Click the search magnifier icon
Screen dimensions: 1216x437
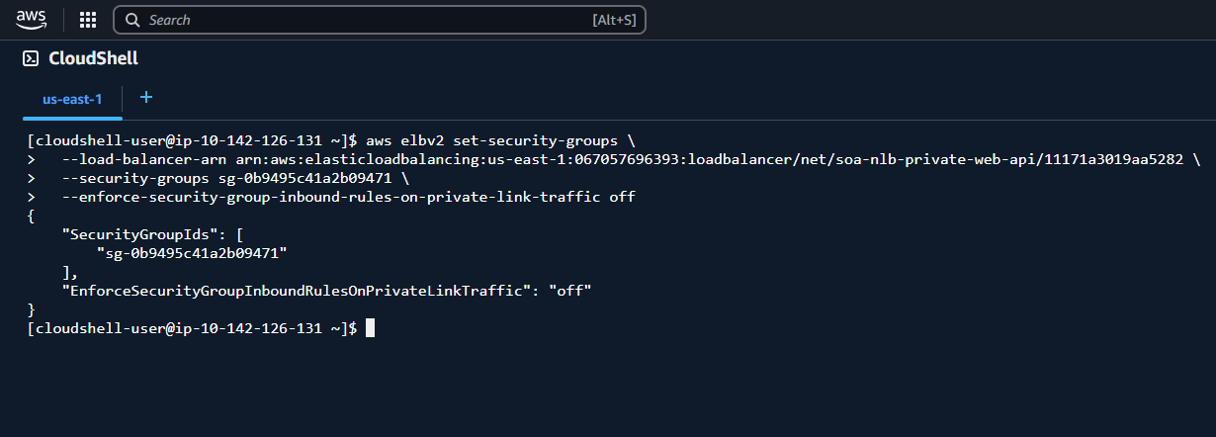pyautogui.click(x=132, y=20)
